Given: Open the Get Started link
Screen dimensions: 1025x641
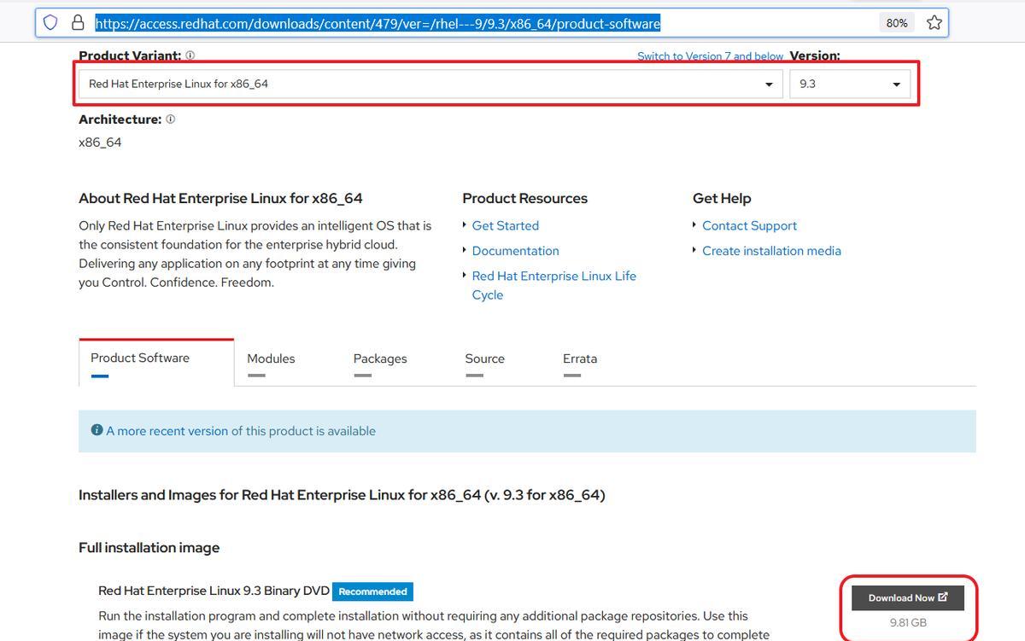Looking at the screenshot, I should coord(506,225).
